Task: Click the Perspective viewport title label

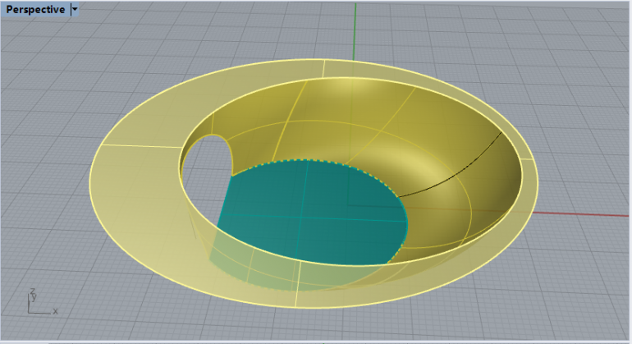Action: [35, 9]
